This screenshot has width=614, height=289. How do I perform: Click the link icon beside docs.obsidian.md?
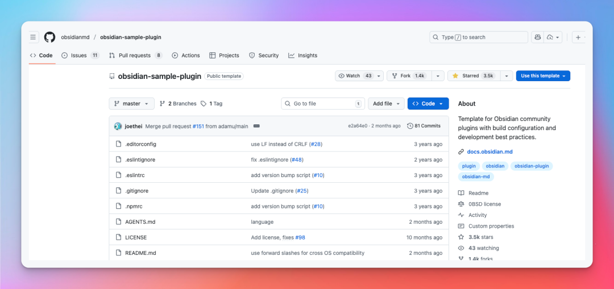point(461,152)
